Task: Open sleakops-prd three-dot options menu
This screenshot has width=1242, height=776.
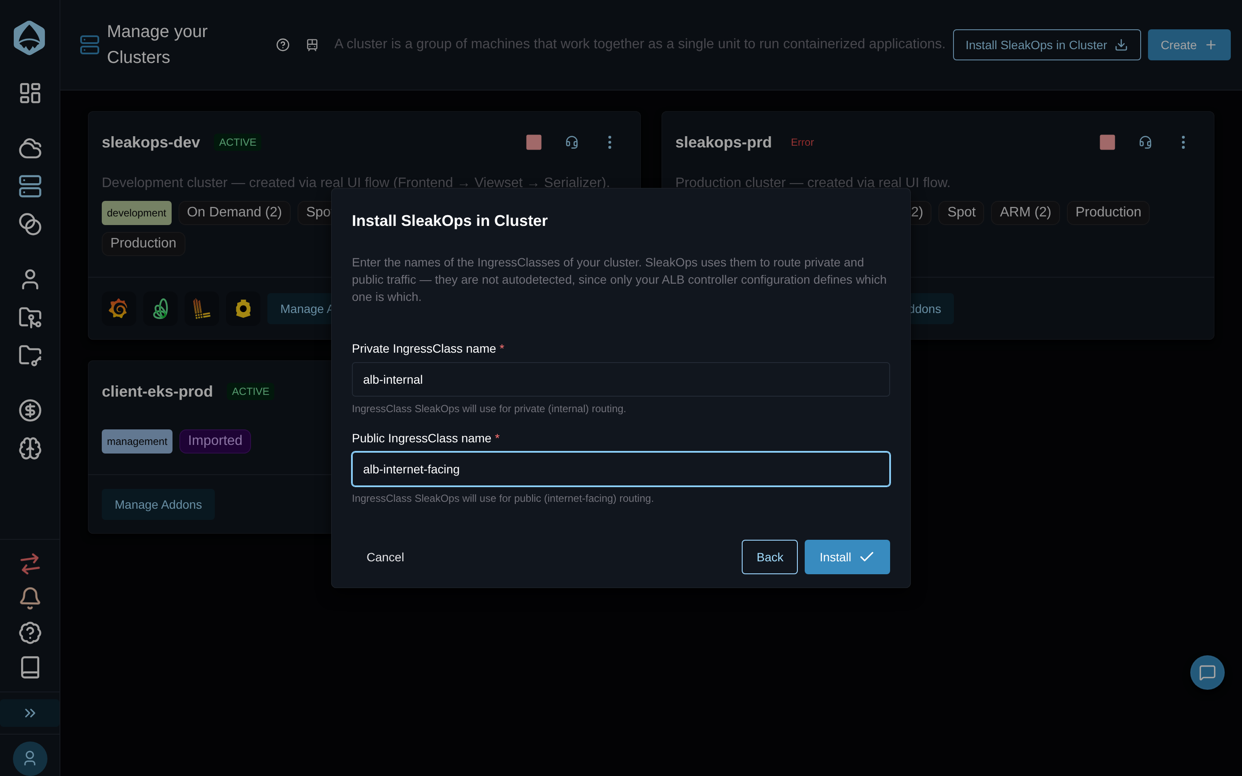Action: pyautogui.click(x=1183, y=142)
